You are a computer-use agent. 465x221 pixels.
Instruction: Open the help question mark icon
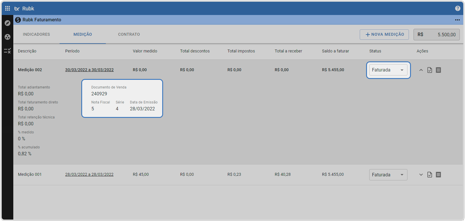point(458,8)
